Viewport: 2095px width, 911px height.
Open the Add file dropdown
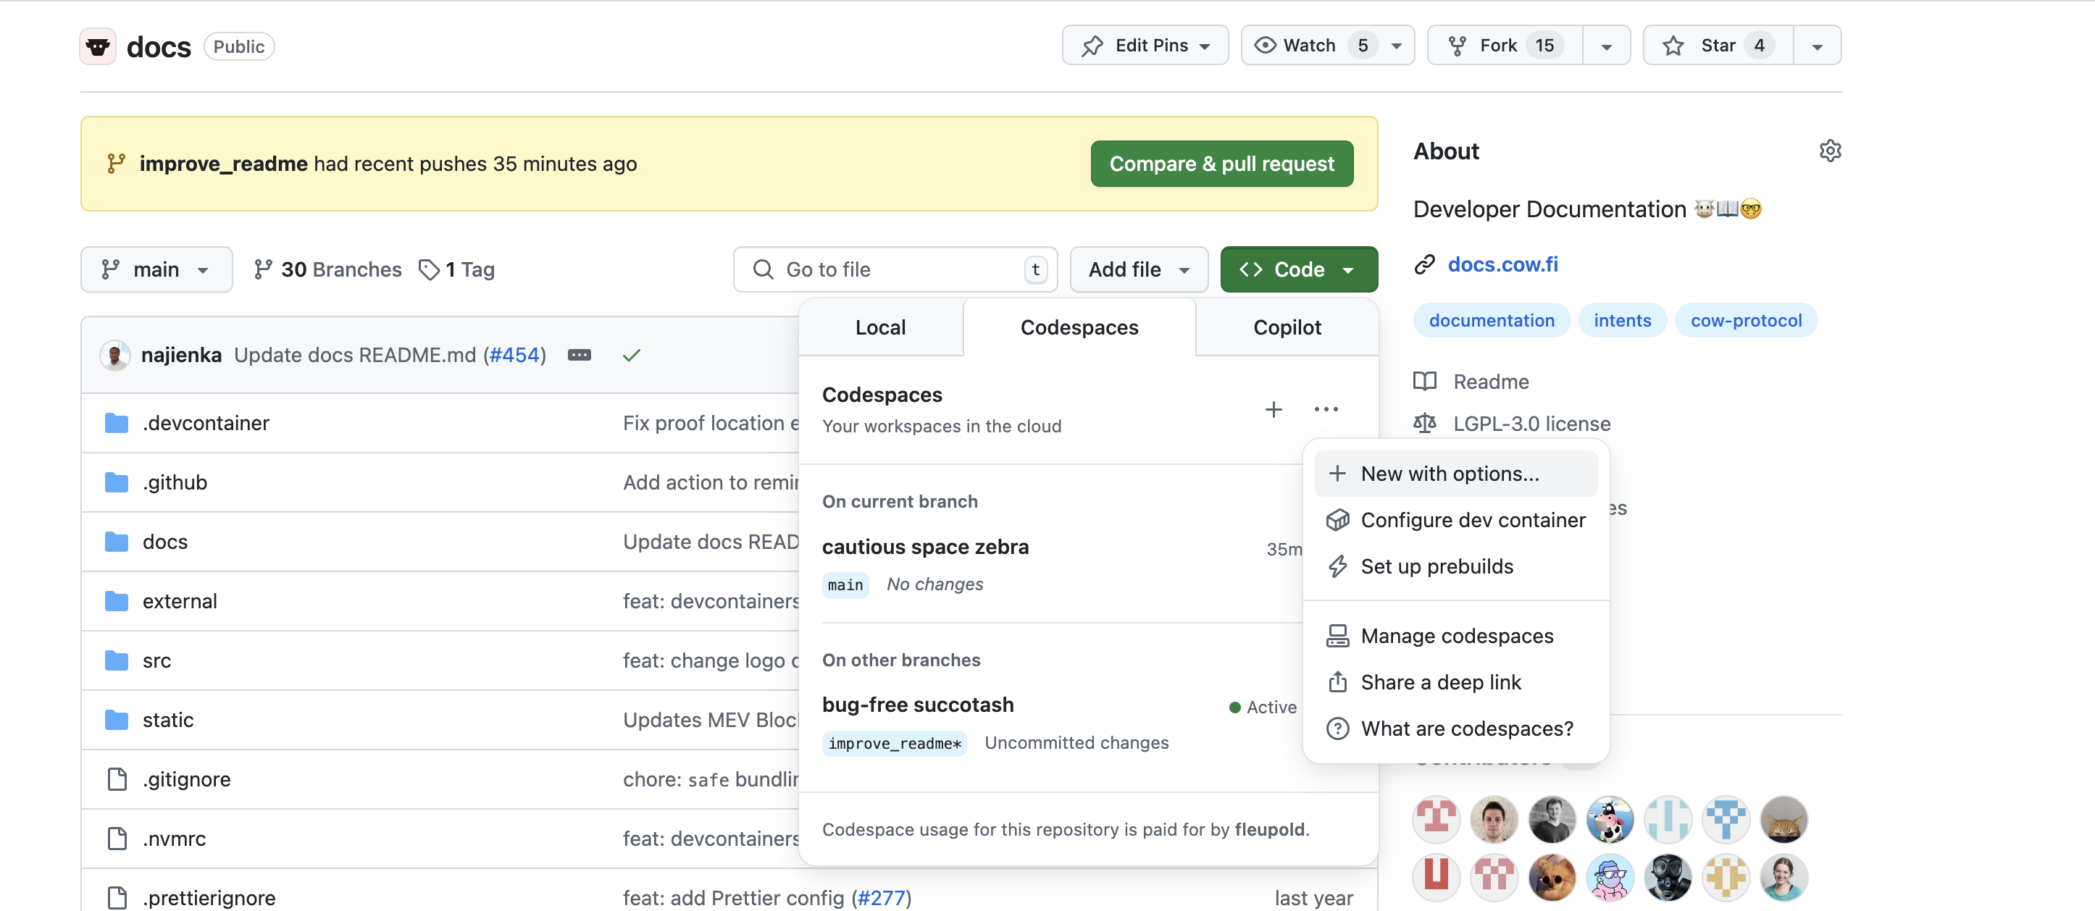(1139, 270)
